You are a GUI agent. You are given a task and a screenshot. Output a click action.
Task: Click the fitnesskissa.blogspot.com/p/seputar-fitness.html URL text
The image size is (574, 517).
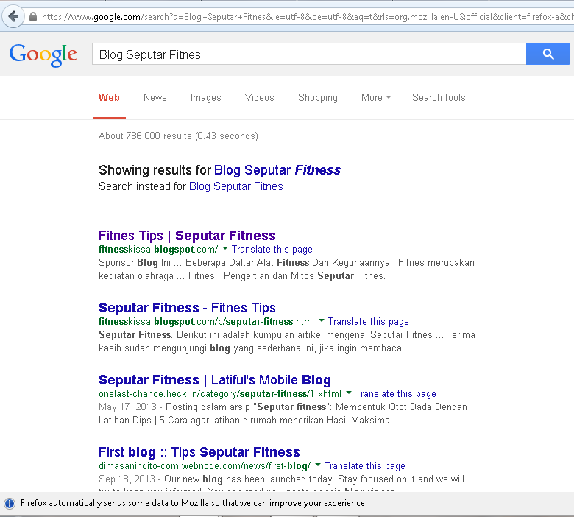coord(207,322)
